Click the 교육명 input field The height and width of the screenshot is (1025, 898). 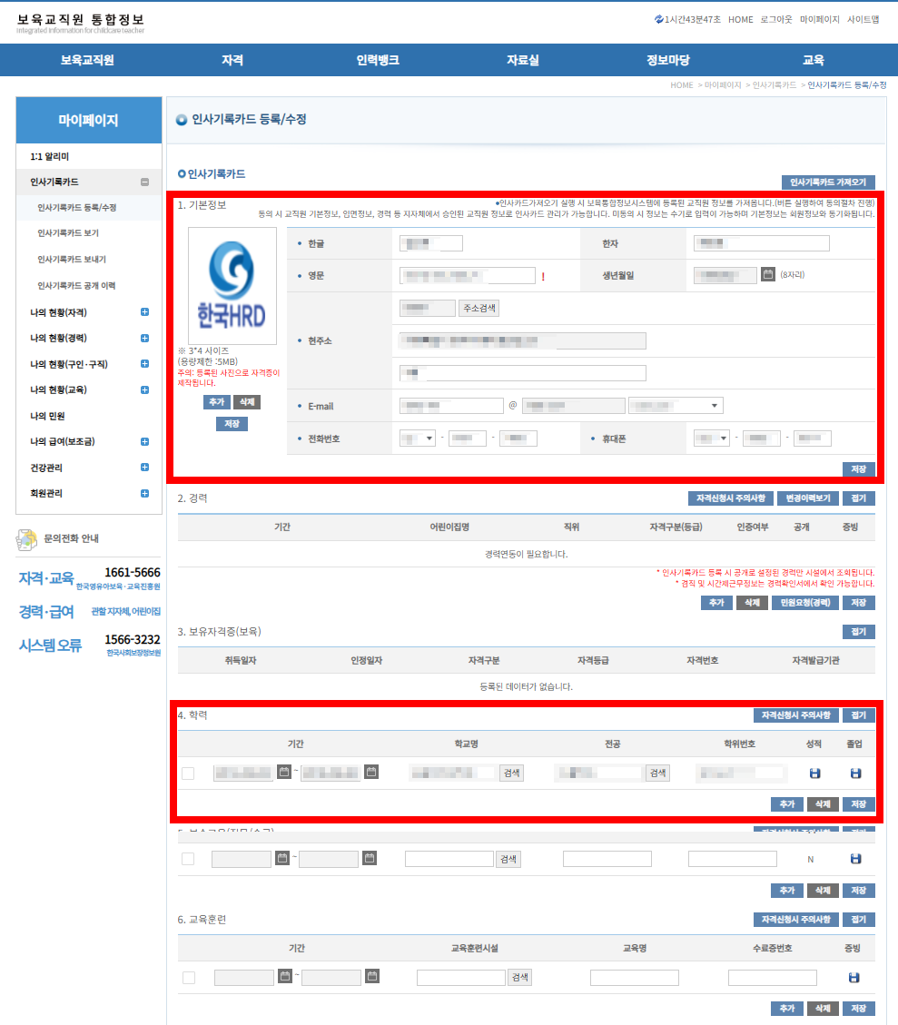point(634,977)
